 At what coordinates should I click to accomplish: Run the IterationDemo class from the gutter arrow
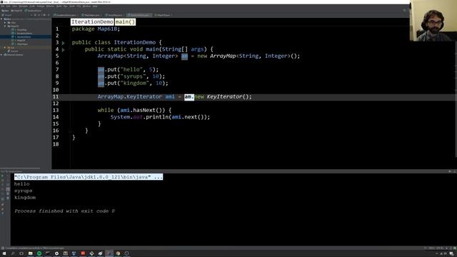64,43
